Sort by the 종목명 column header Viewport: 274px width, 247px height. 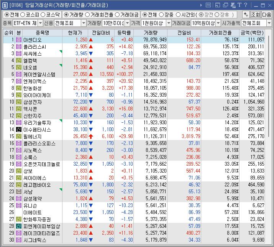click(42, 33)
